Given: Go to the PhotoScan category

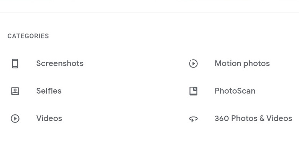Looking at the screenshot, I should click(x=235, y=91).
